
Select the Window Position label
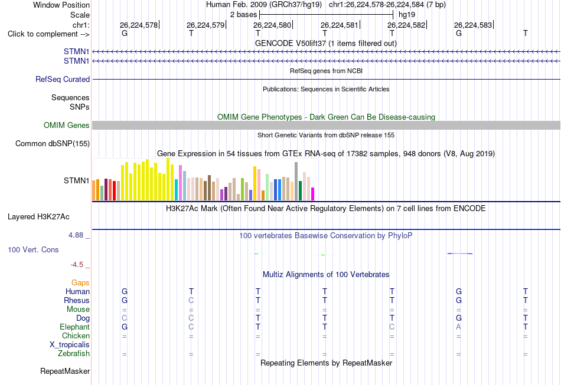[x=61, y=5]
